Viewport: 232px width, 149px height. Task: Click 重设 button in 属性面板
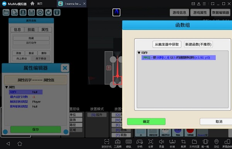click(31, 53)
